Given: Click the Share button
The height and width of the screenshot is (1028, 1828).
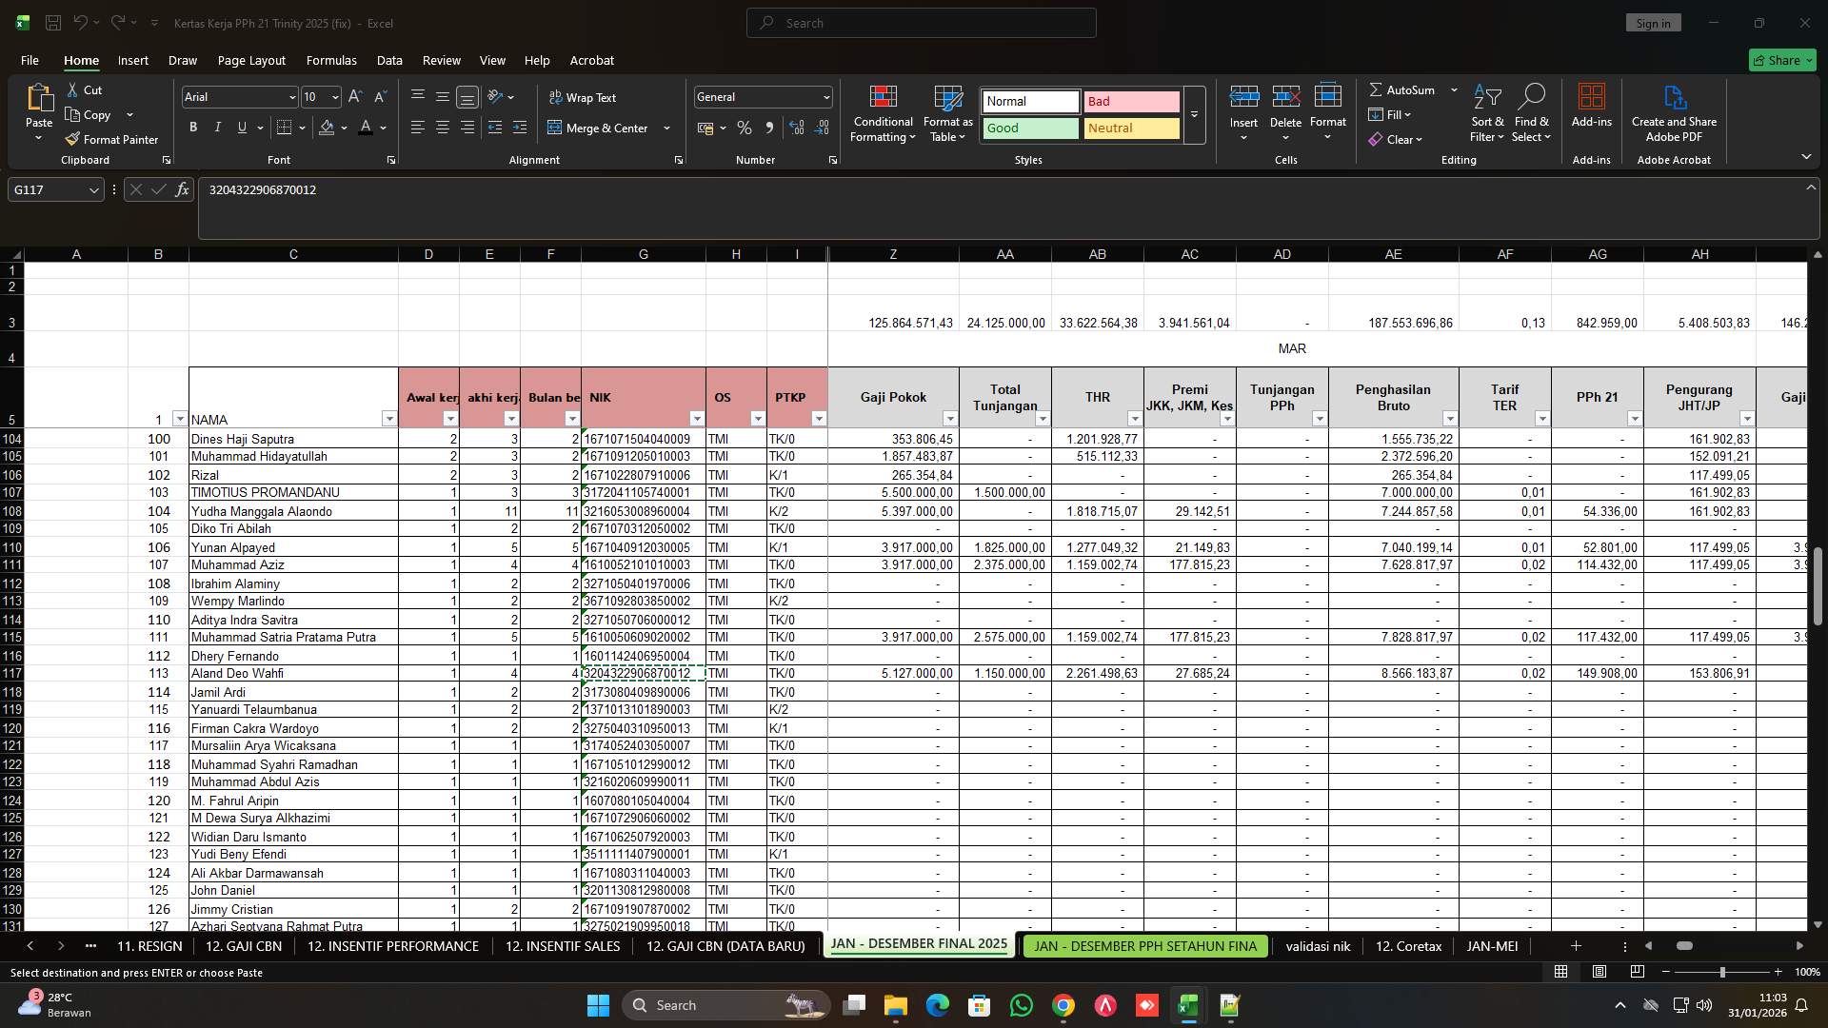Looking at the screenshot, I should [x=1781, y=59].
